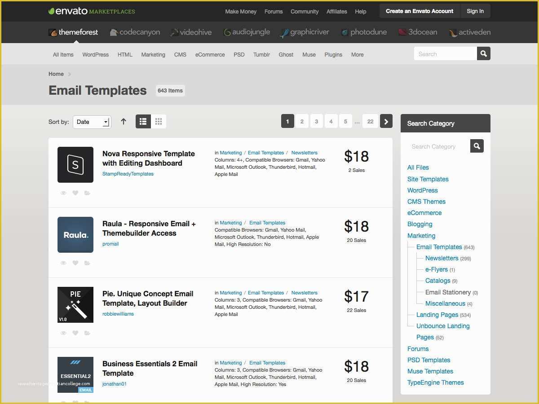Open the Forums link in header
This screenshot has width=539, height=404.
click(x=274, y=12)
